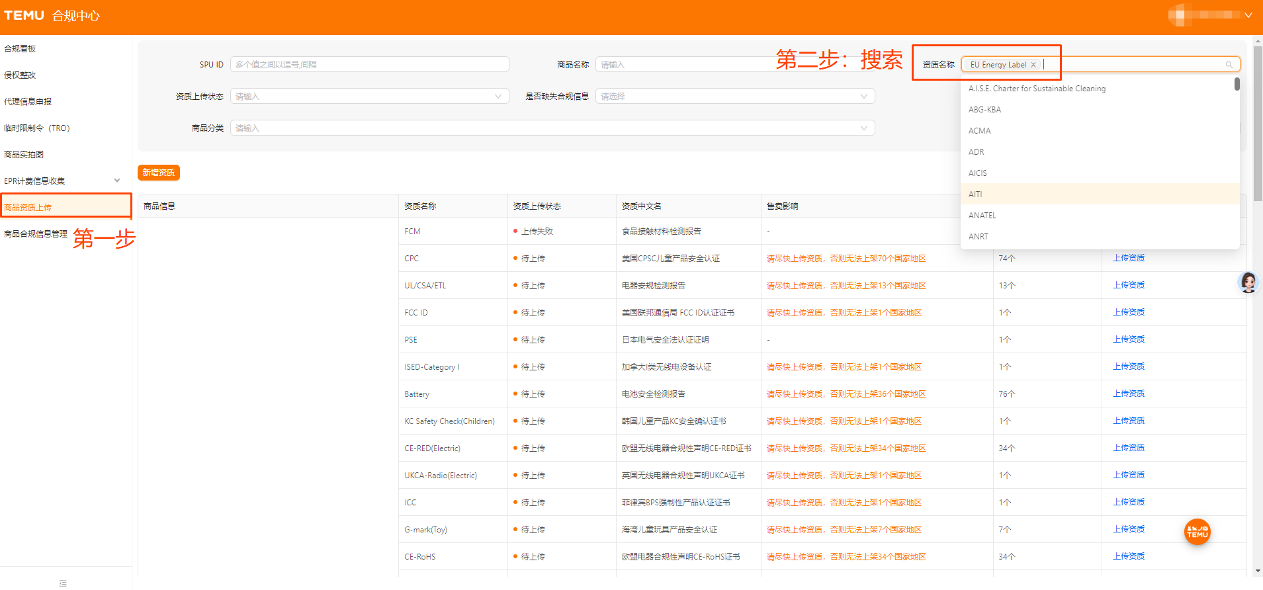
Task: Expand the EPR计费信息收集 sidebar menu
Action: click(117, 181)
